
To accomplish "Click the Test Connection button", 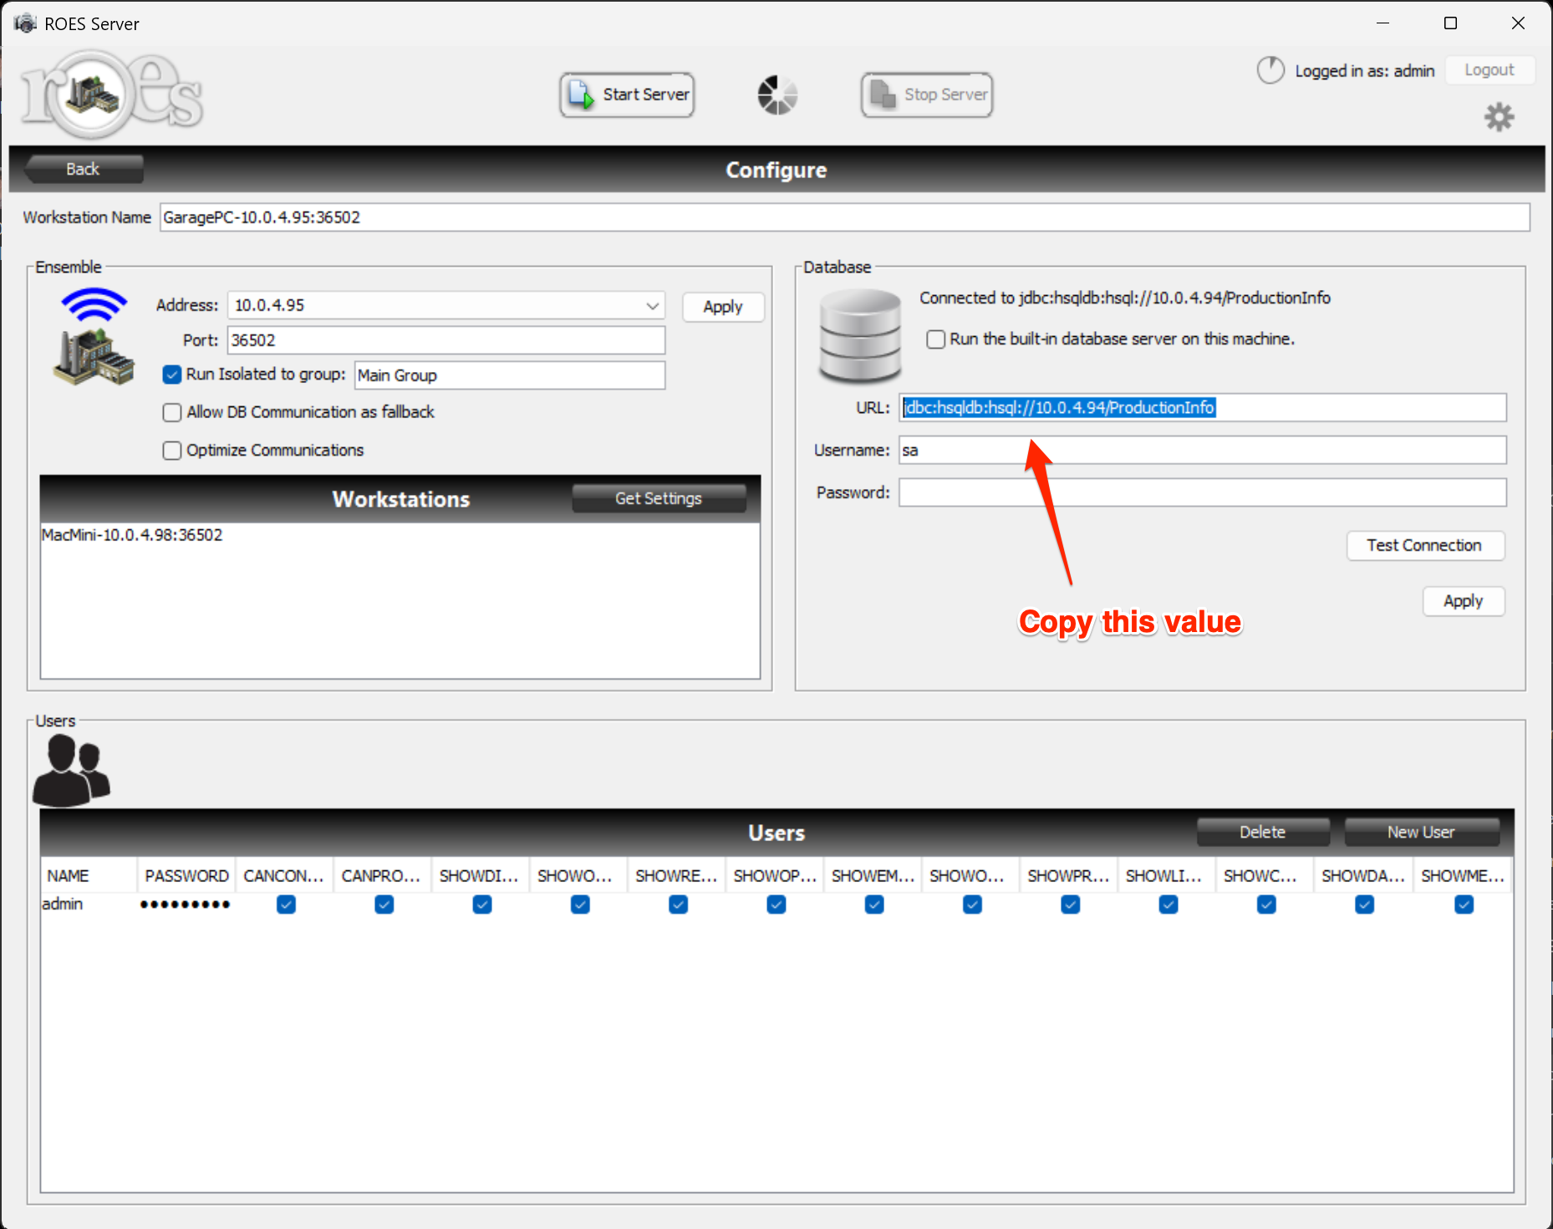I will tap(1424, 546).
